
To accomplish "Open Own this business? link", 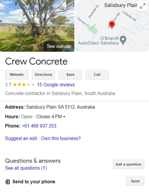I will [61, 139].
